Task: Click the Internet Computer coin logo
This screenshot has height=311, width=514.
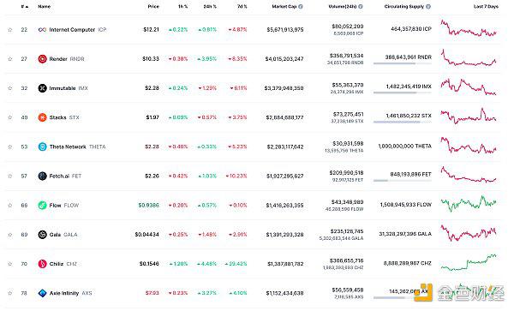Action: click(42, 29)
